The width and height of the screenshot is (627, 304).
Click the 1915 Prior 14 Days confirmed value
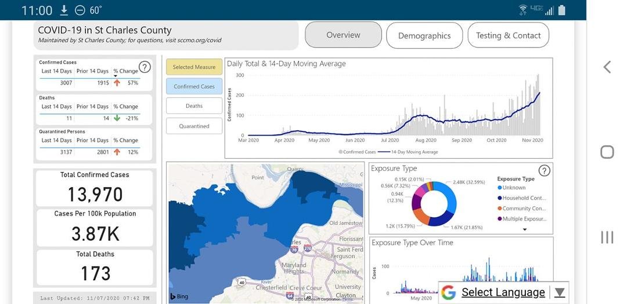(x=102, y=83)
